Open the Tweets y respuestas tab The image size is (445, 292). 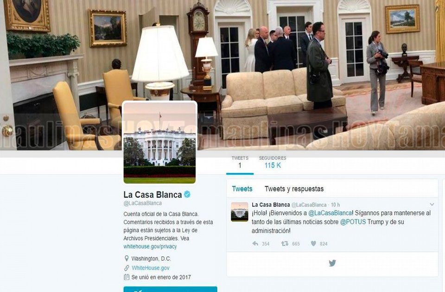[x=294, y=189]
